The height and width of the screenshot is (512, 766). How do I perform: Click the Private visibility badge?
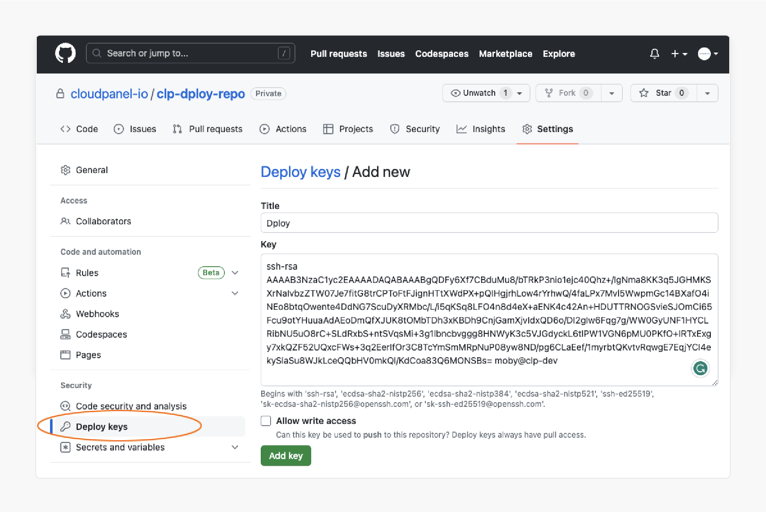(268, 94)
